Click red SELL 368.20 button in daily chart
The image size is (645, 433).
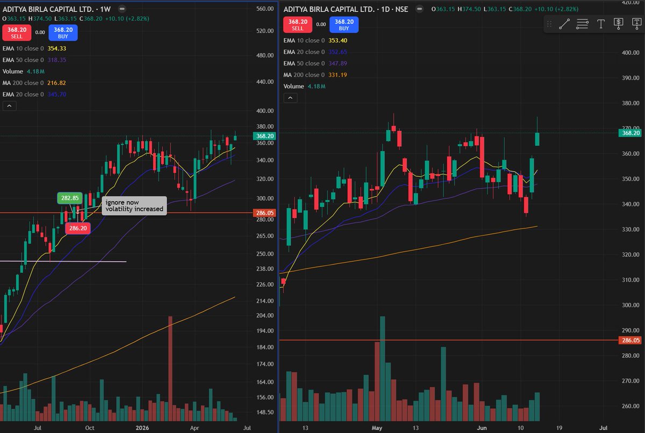click(298, 25)
